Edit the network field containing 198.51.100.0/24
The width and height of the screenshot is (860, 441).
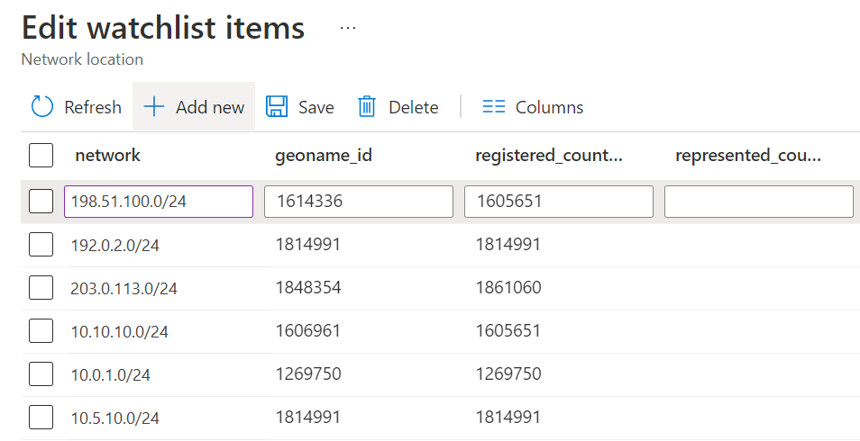(x=159, y=202)
